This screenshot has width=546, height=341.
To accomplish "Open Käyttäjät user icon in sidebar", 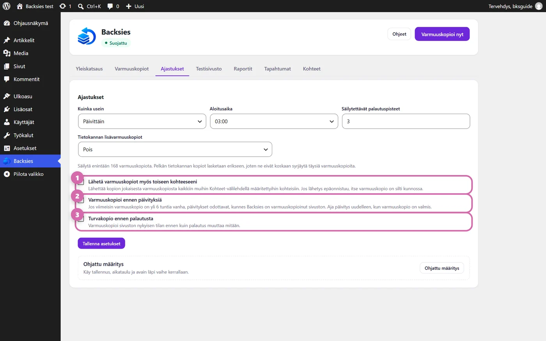I will [7, 122].
